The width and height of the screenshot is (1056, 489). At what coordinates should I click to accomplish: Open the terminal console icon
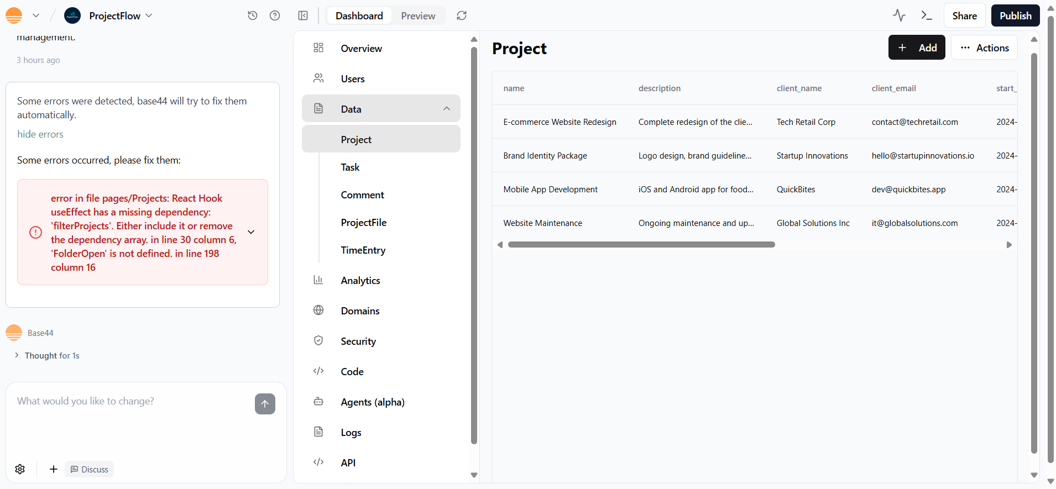tap(927, 15)
